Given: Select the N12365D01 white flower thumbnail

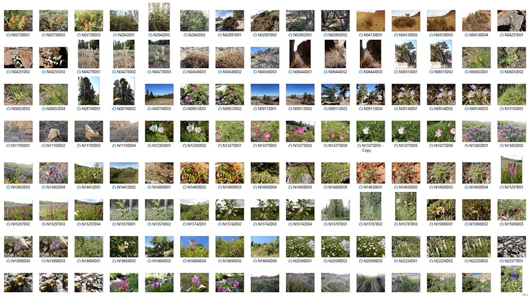Looking at the screenshot, I should [159, 132].
